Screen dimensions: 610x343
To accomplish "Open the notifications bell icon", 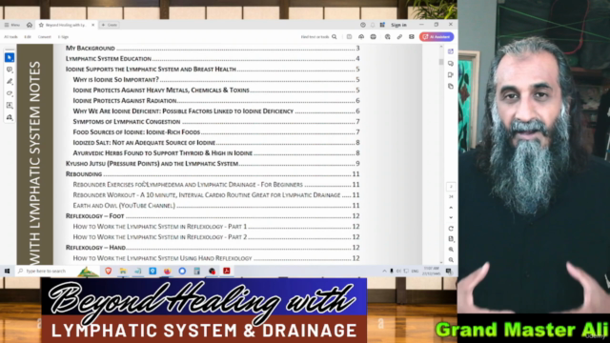I will point(373,25).
